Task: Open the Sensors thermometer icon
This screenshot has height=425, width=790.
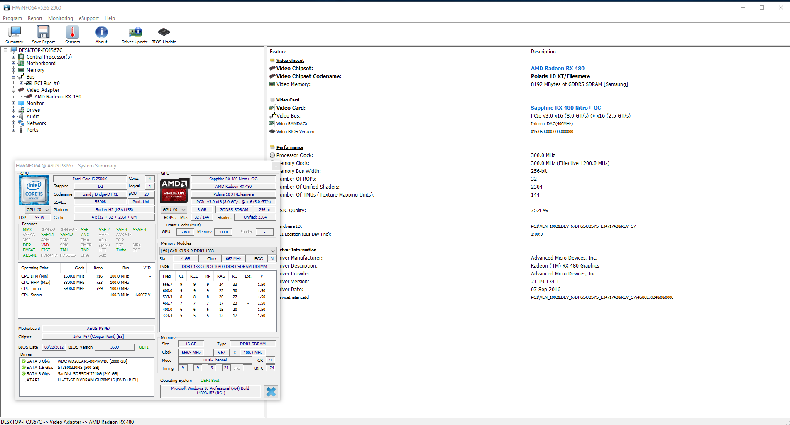Action: 72,32
